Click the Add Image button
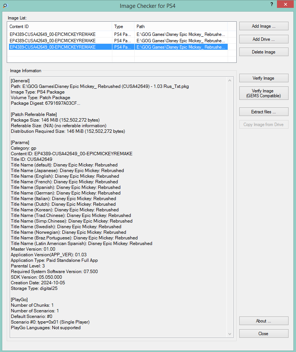 pos(264,26)
